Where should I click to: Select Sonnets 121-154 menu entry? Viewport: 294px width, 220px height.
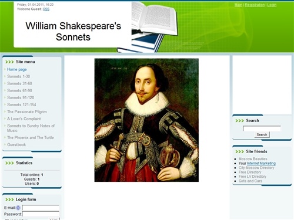[x=22, y=104]
